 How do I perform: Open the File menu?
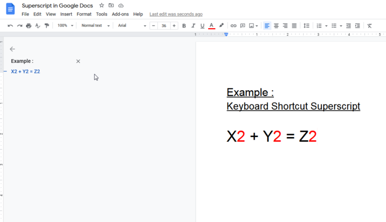coord(25,14)
